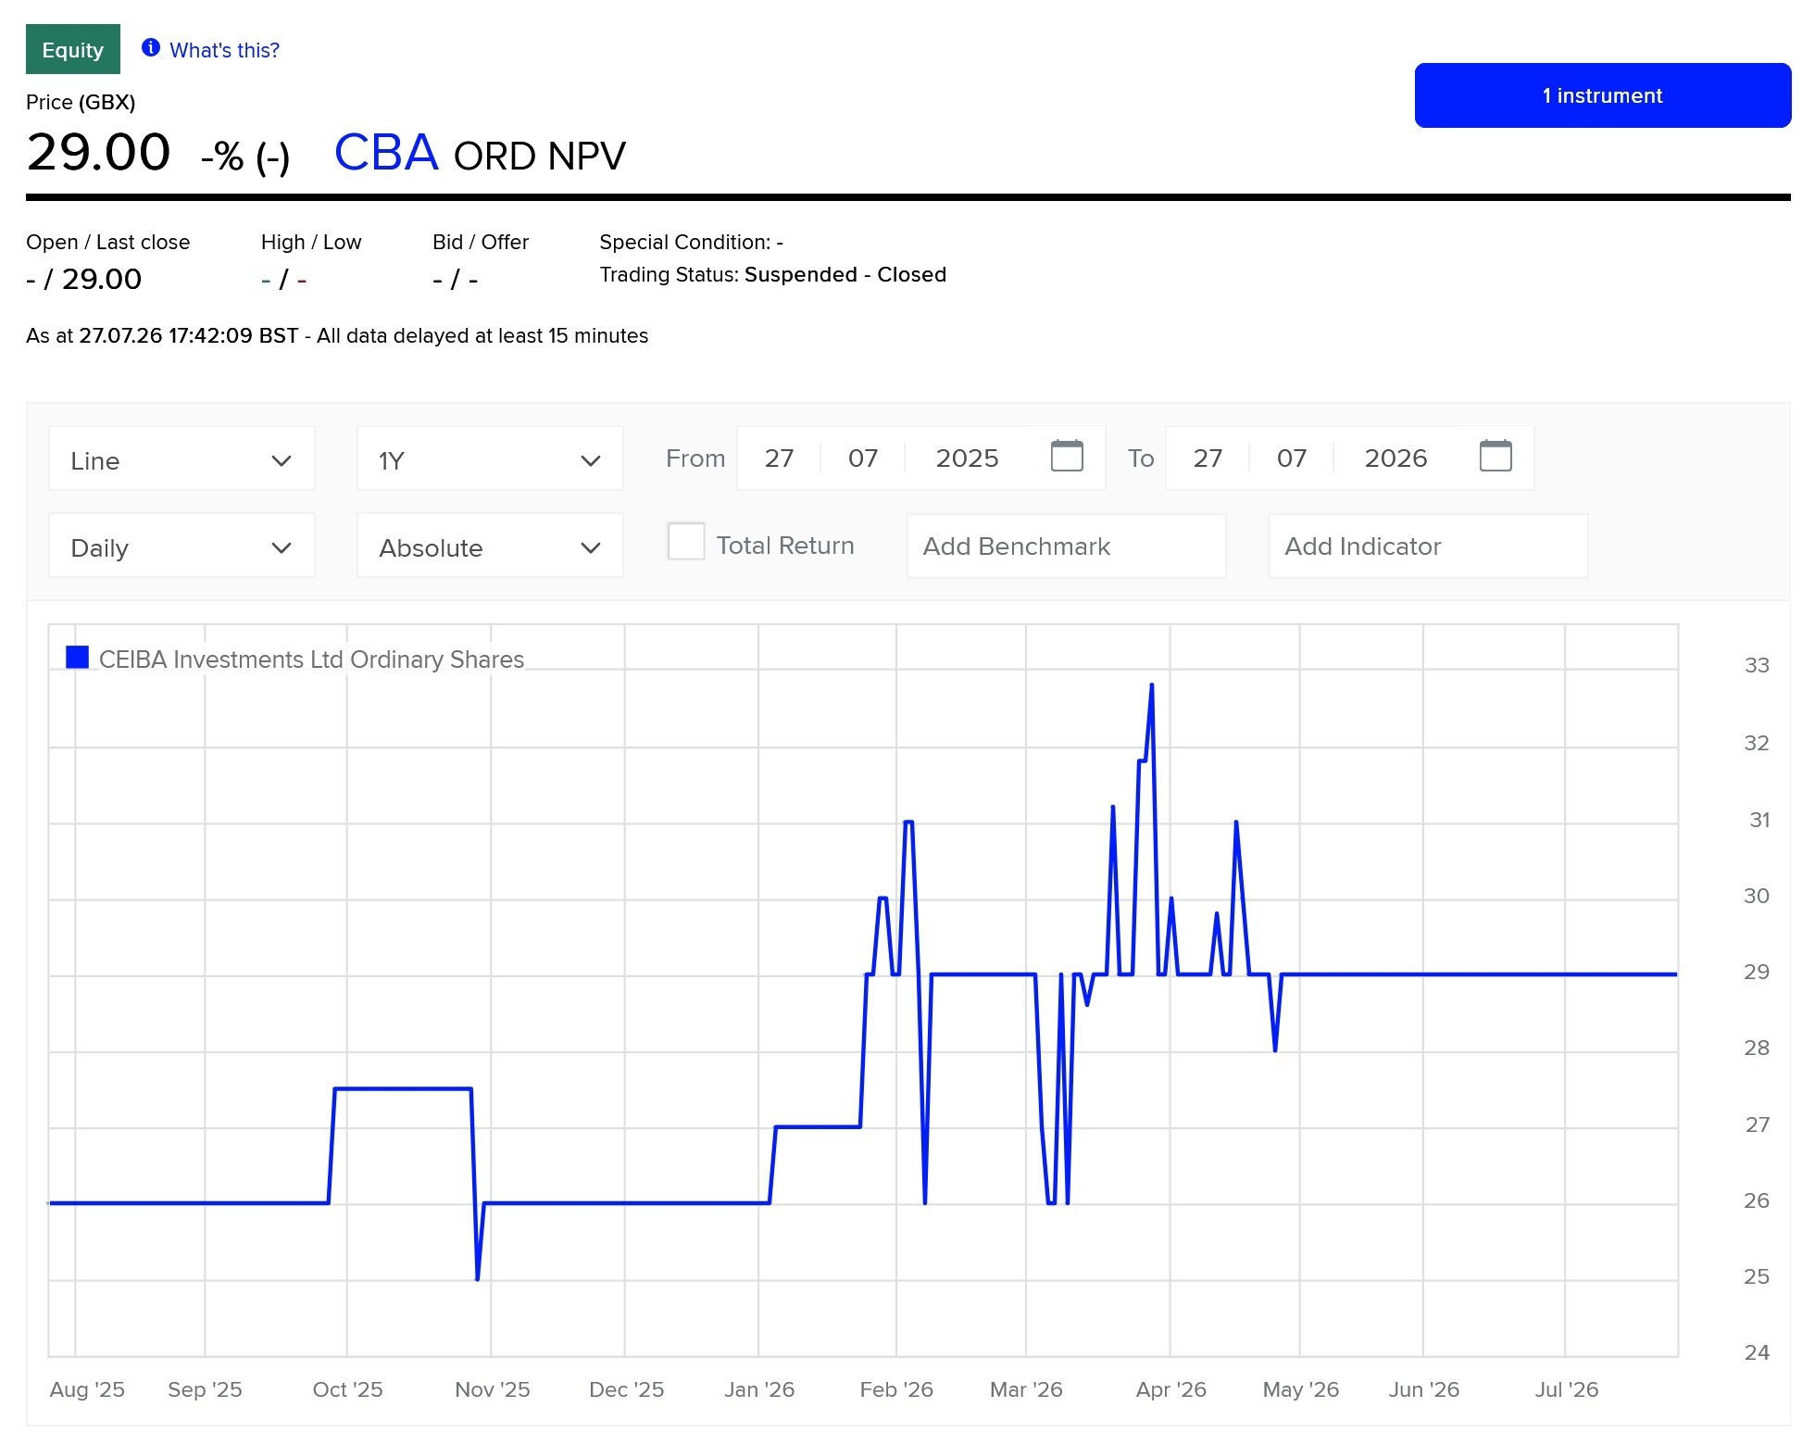Click the 24 price axis label
The height and width of the screenshot is (1432, 1815).
pyautogui.click(x=1756, y=1352)
